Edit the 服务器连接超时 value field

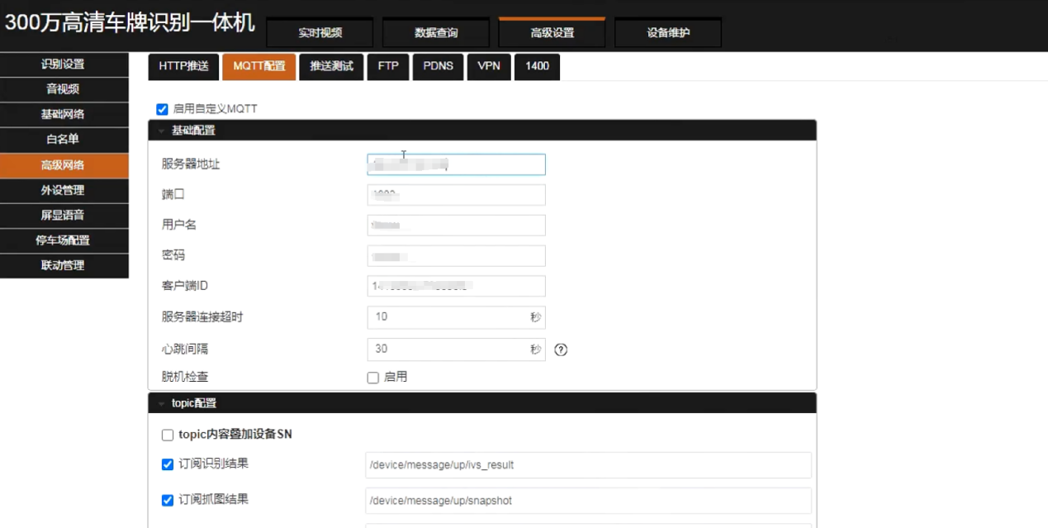tap(456, 317)
